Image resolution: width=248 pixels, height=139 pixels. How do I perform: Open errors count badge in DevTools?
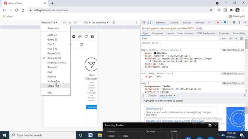(x=219, y=22)
